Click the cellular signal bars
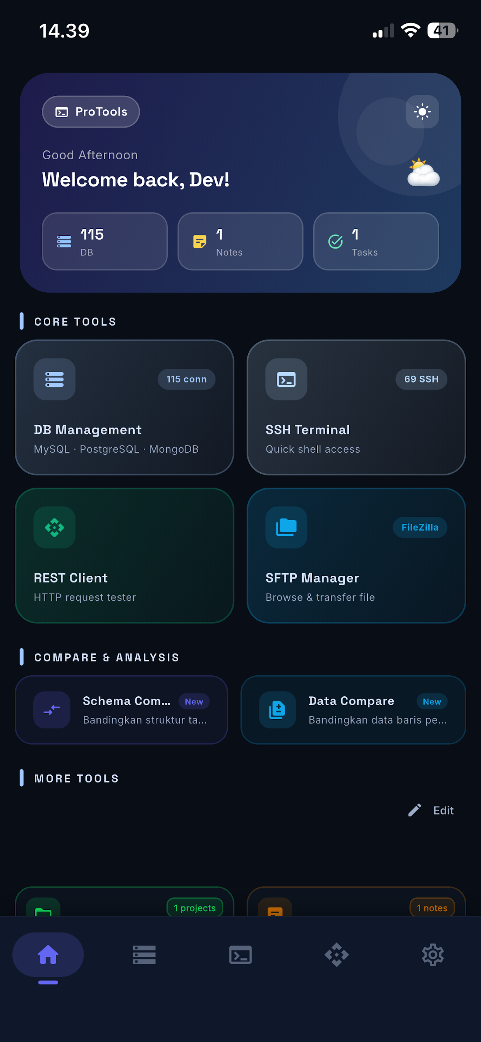 (383, 31)
